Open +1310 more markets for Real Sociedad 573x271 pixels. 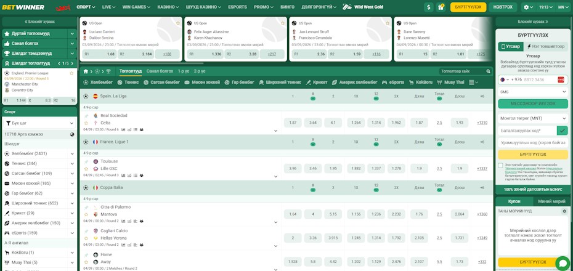coord(482,123)
